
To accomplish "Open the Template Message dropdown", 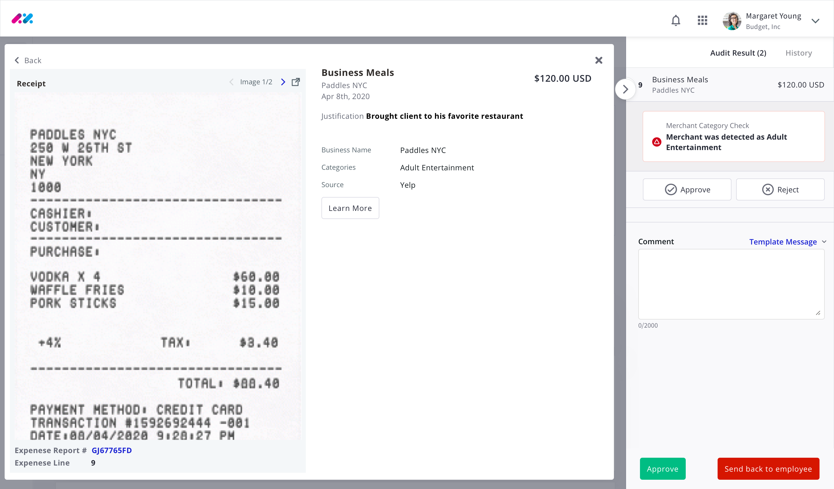I will click(788, 242).
